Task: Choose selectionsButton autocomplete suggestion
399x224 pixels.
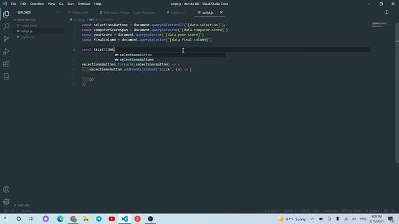Action: [170, 55]
